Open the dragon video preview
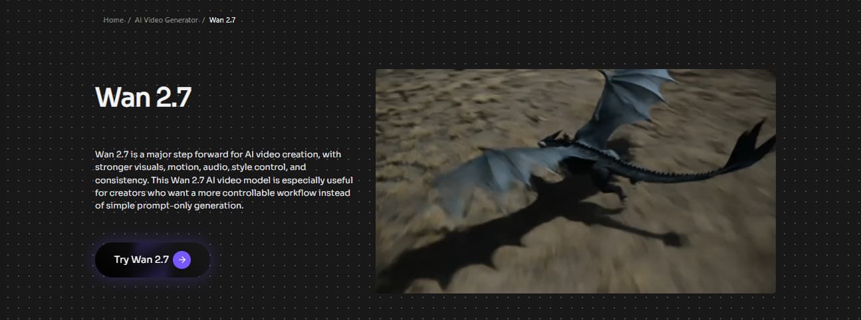The height and width of the screenshot is (320, 861). click(575, 181)
